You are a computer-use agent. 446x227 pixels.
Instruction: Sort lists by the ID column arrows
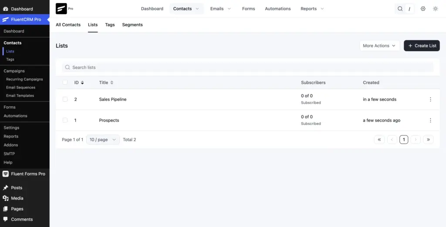(x=82, y=82)
